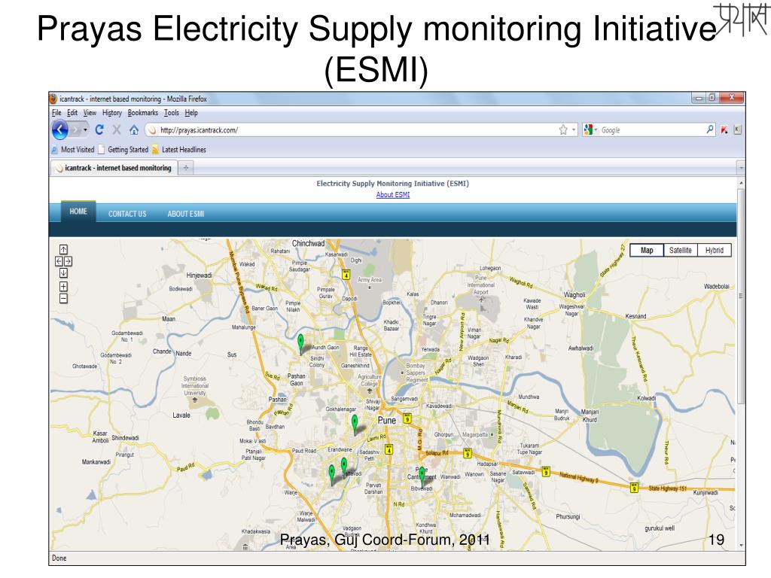Click the Forward arrow in Firefox toolbar

point(75,130)
